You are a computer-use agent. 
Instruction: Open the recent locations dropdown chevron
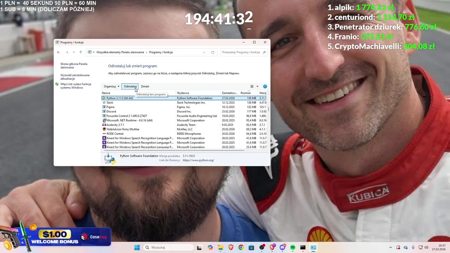pyautogui.click(x=74, y=52)
